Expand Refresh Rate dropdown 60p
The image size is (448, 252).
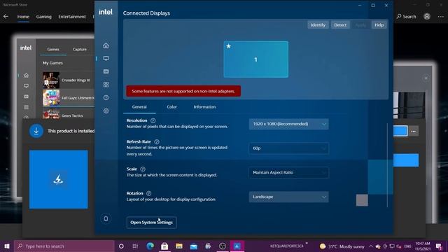(288, 148)
